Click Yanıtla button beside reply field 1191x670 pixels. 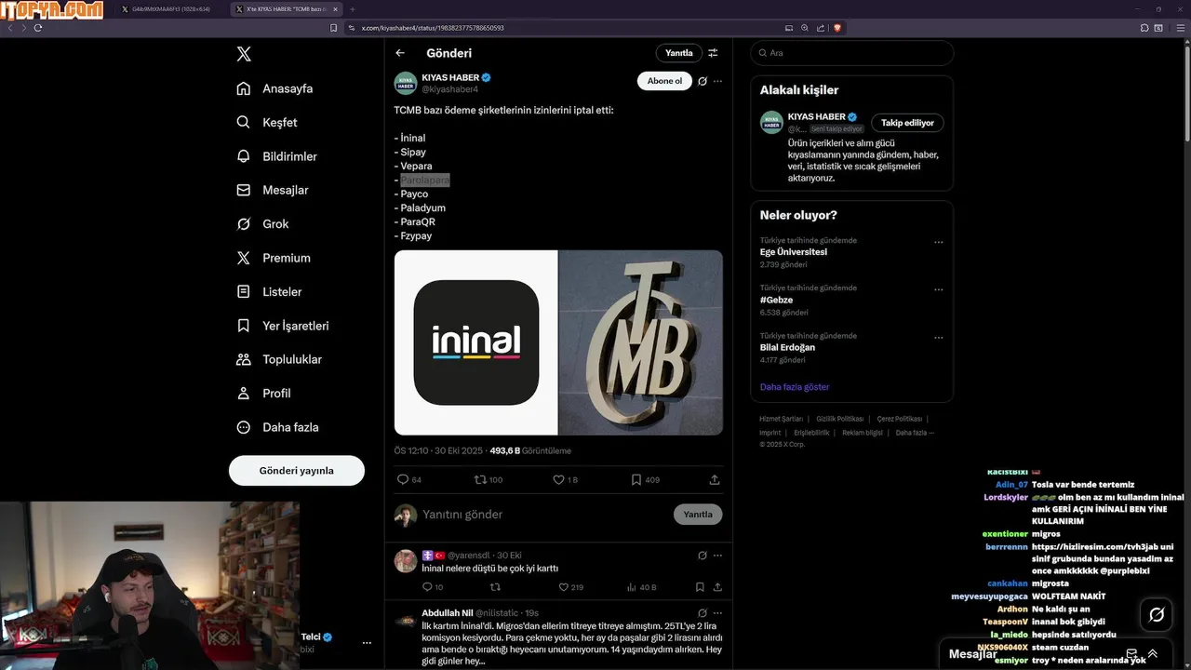(698, 515)
